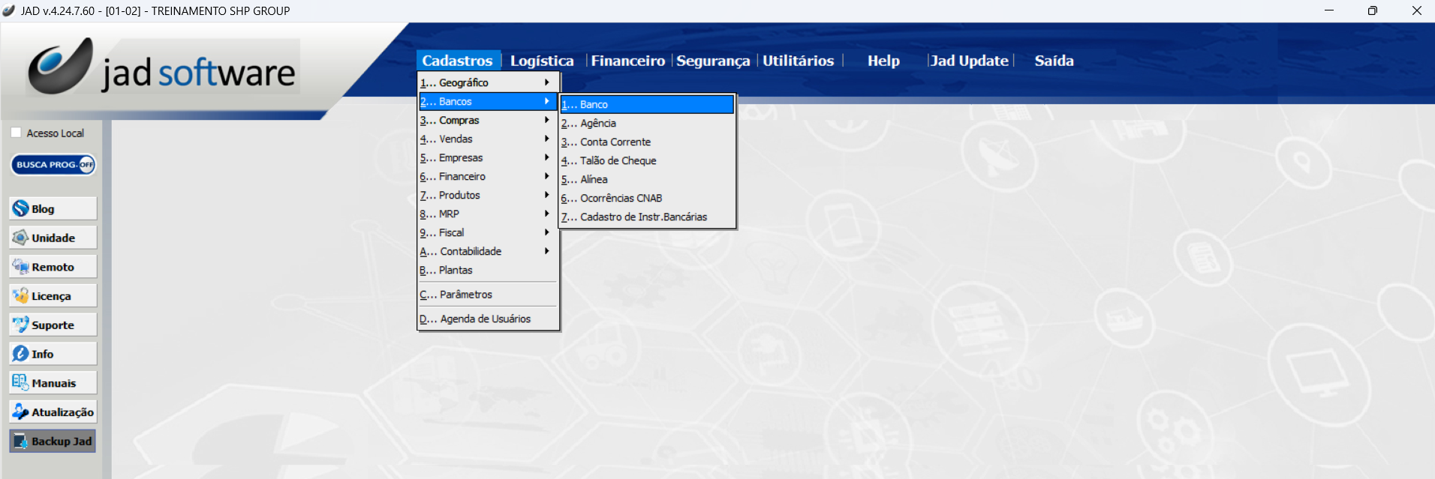Screen dimensions: 1435x479
Task: Enable the Acesso Local checkbox
Action: coord(17,133)
